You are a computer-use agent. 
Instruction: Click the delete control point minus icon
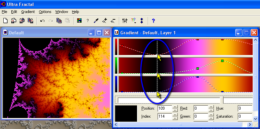point(113,21)
